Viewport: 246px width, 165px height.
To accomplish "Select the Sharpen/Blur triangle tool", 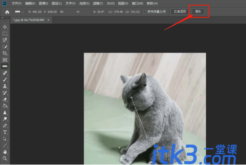I will pyautogui.click(x=5, y=112).
